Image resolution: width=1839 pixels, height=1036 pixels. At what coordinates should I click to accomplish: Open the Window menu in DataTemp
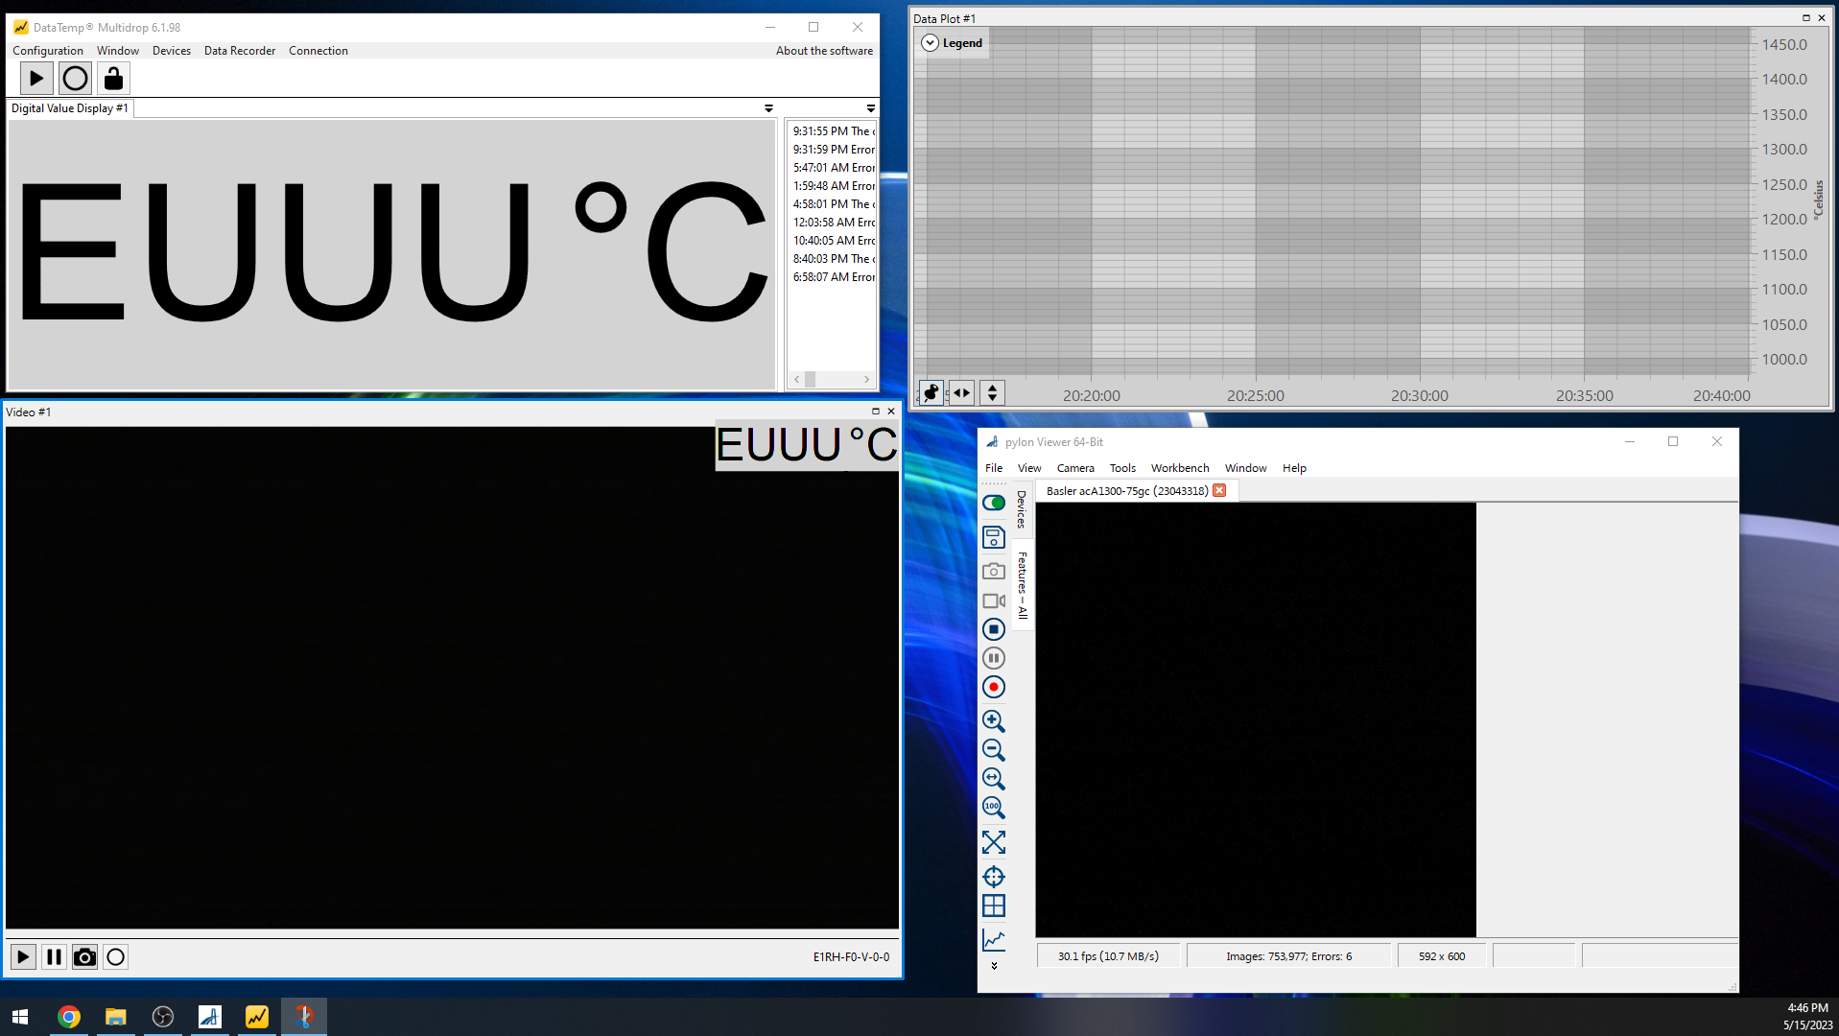(x=118, y=51)
